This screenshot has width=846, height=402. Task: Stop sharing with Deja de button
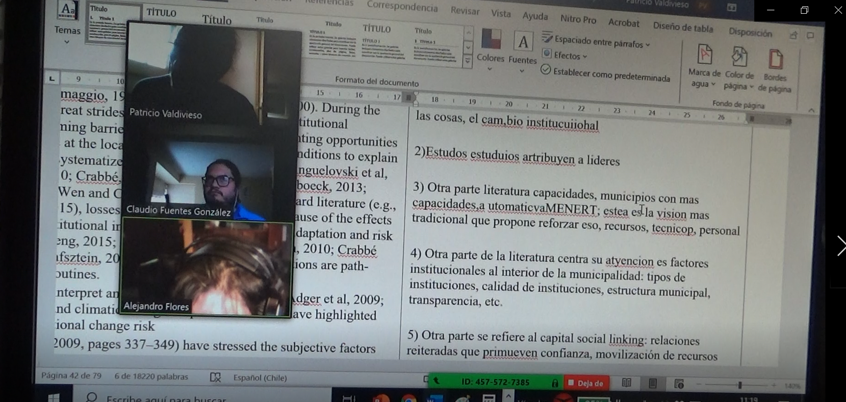tap(586, 383)
